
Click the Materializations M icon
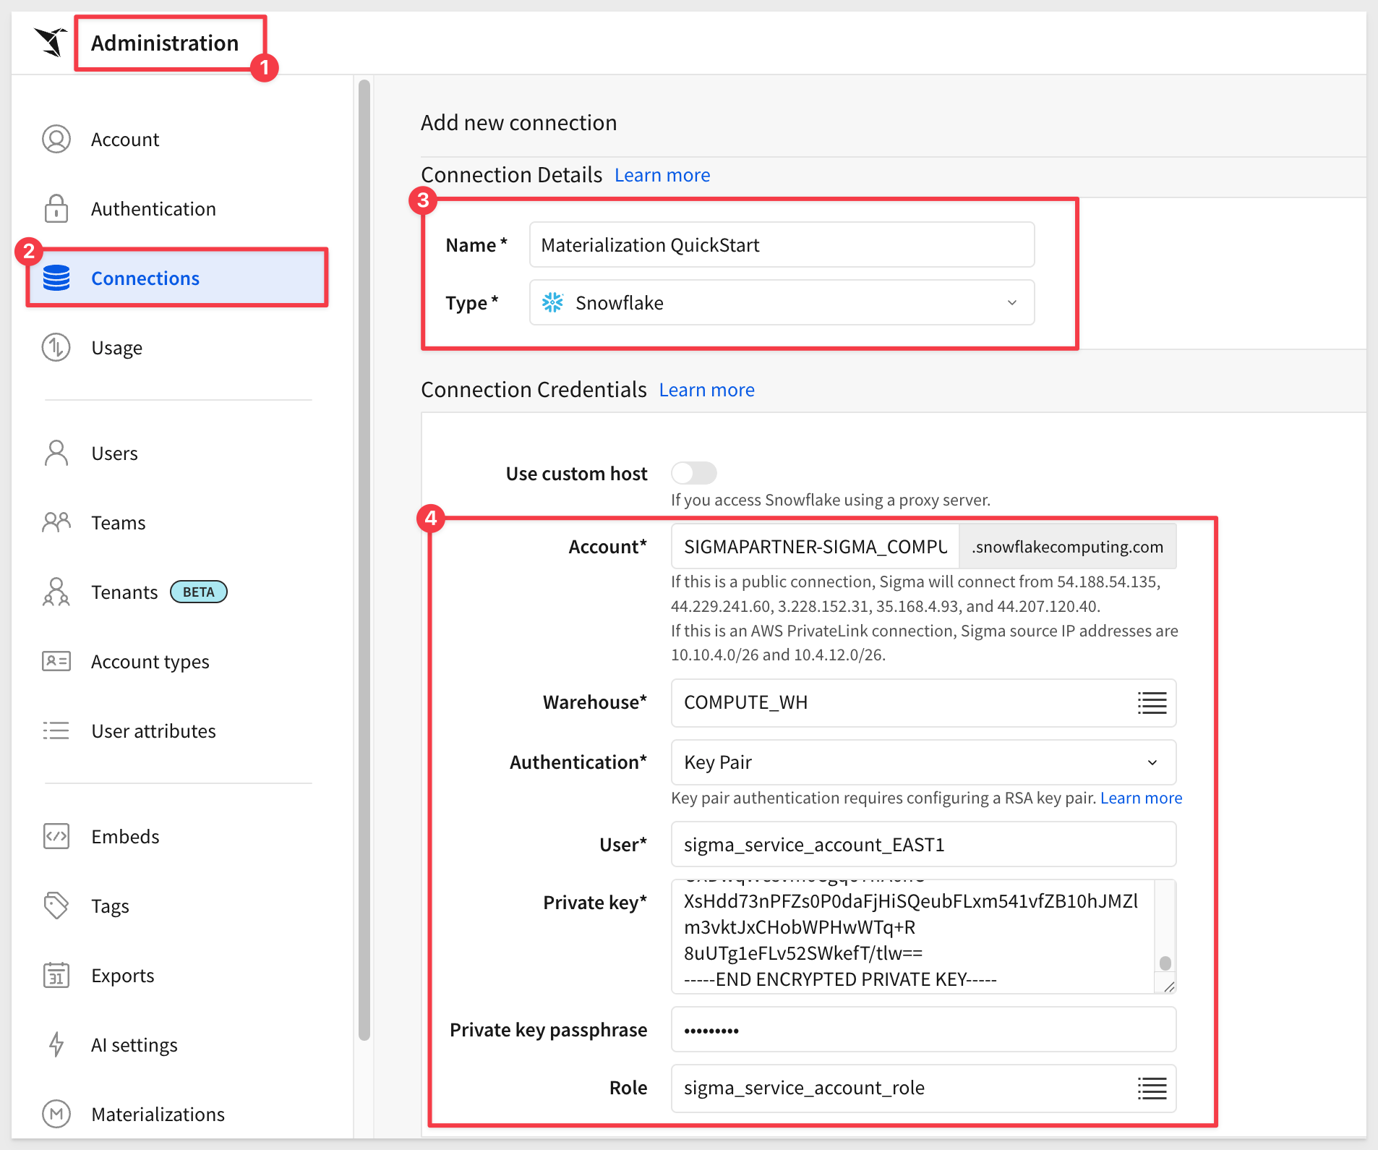click(x=56, y=1114)
